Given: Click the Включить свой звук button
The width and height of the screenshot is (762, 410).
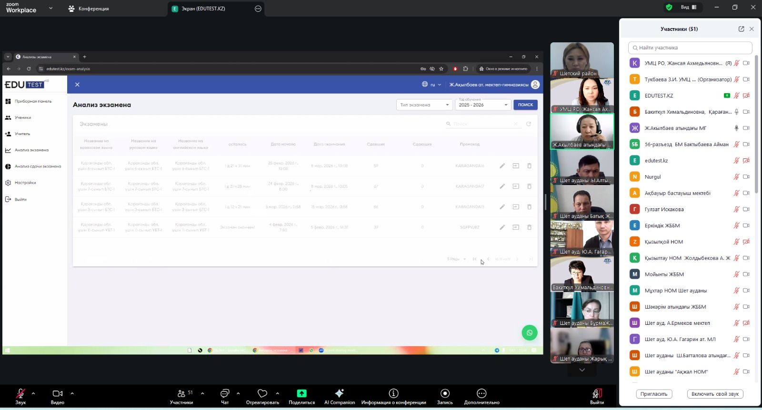Looking at the screenshot, I should (x=715, y=394).
